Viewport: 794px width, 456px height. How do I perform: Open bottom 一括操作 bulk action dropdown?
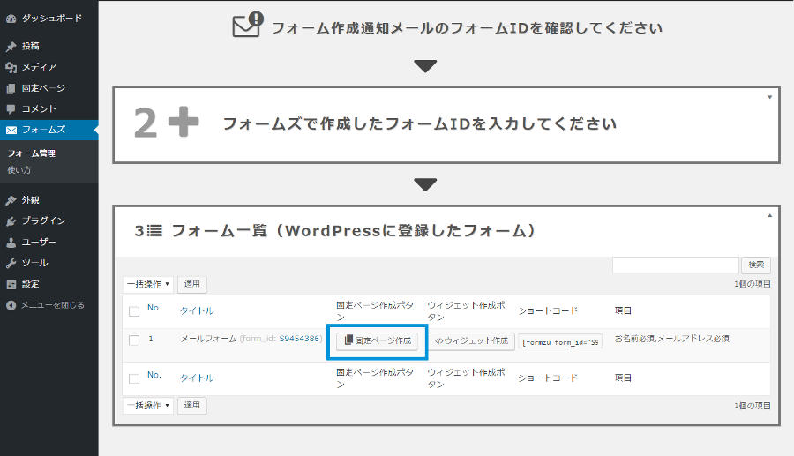pyautogui.click(x=148, y=406)
